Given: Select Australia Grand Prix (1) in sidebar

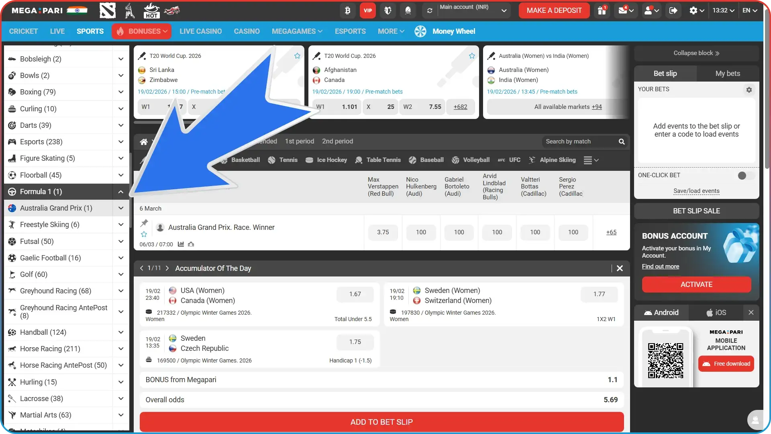Looking at the screenshot, I should [x=56, y=208].
